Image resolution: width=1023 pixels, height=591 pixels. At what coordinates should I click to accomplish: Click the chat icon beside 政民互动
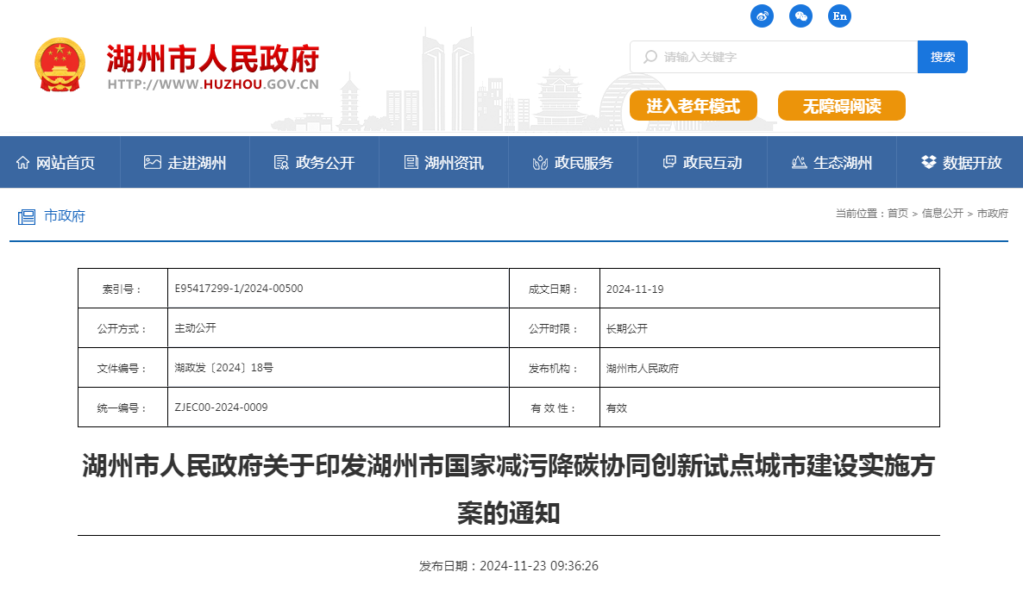(668, 161)
